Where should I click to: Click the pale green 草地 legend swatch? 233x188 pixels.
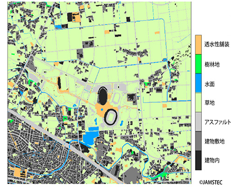199,102
